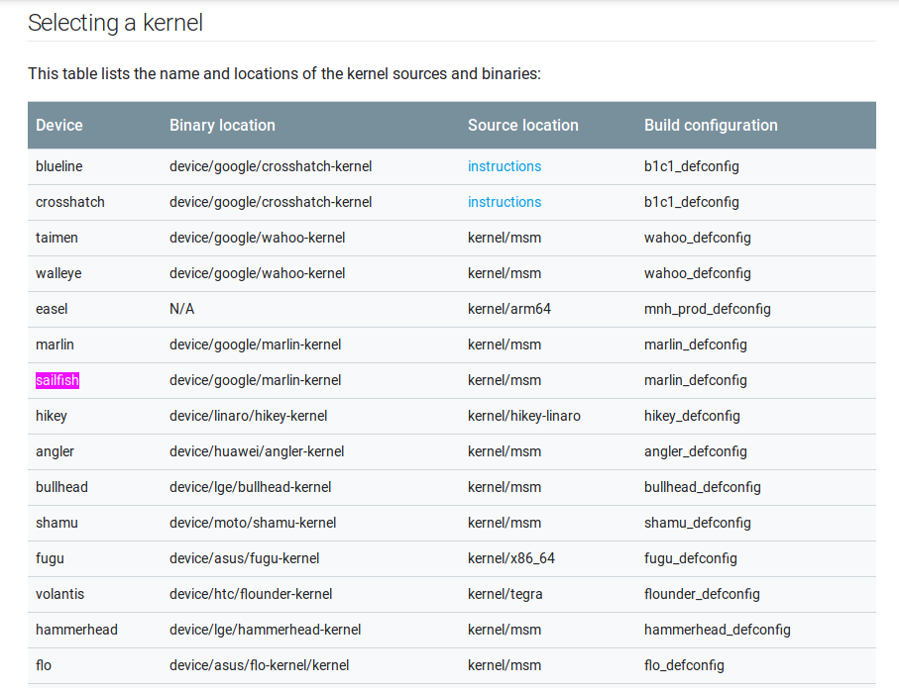
Task: Select the bullhead_defconfig cell
Action: tap(702, 487)
